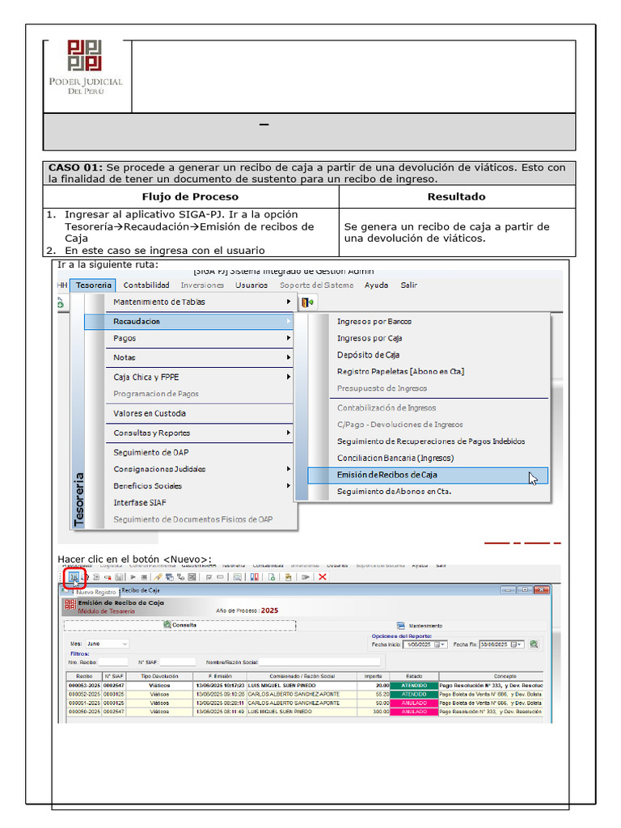Image resolution: width=621 pixels, height=828 pixels.
Task: Click the pencil edit toolbar icon
Action: click(158, 577)
